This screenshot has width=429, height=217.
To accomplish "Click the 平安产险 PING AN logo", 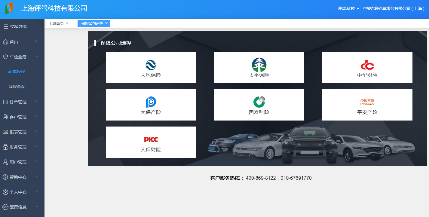I will pyautogui.click(x=367, y=102).
